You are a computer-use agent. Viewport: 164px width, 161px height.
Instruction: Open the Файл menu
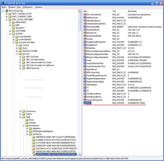pos(4,7)
